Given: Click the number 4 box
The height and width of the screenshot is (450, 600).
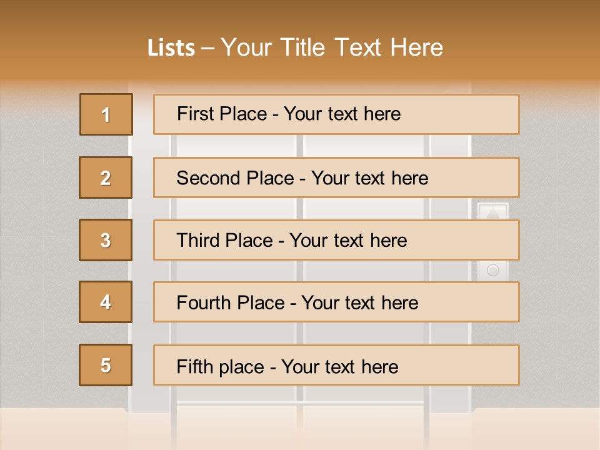Looking at the screenshot, I should [106, 302].
